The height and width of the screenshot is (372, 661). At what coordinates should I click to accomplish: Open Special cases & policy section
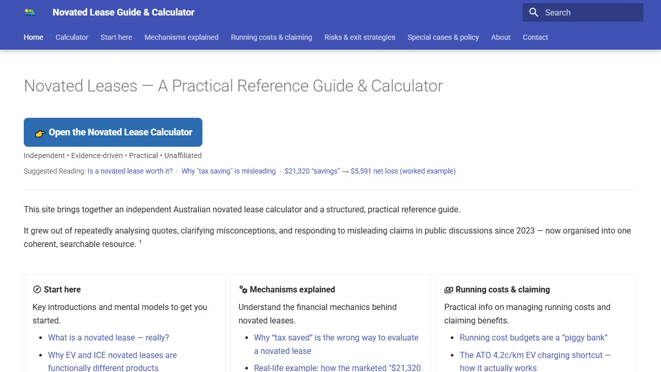pos(443,37)
